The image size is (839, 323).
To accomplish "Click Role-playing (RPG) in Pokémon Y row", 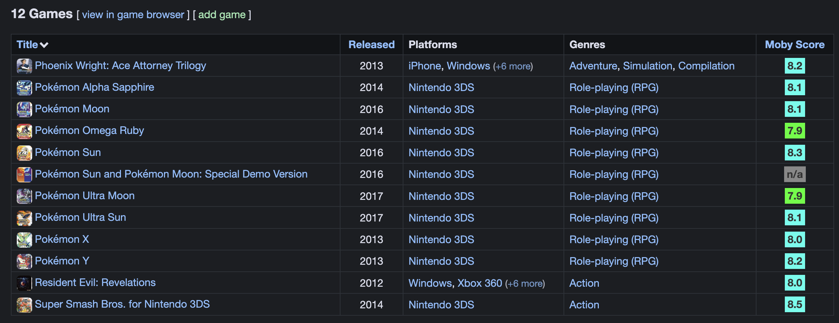I will [x=614, y=261].
